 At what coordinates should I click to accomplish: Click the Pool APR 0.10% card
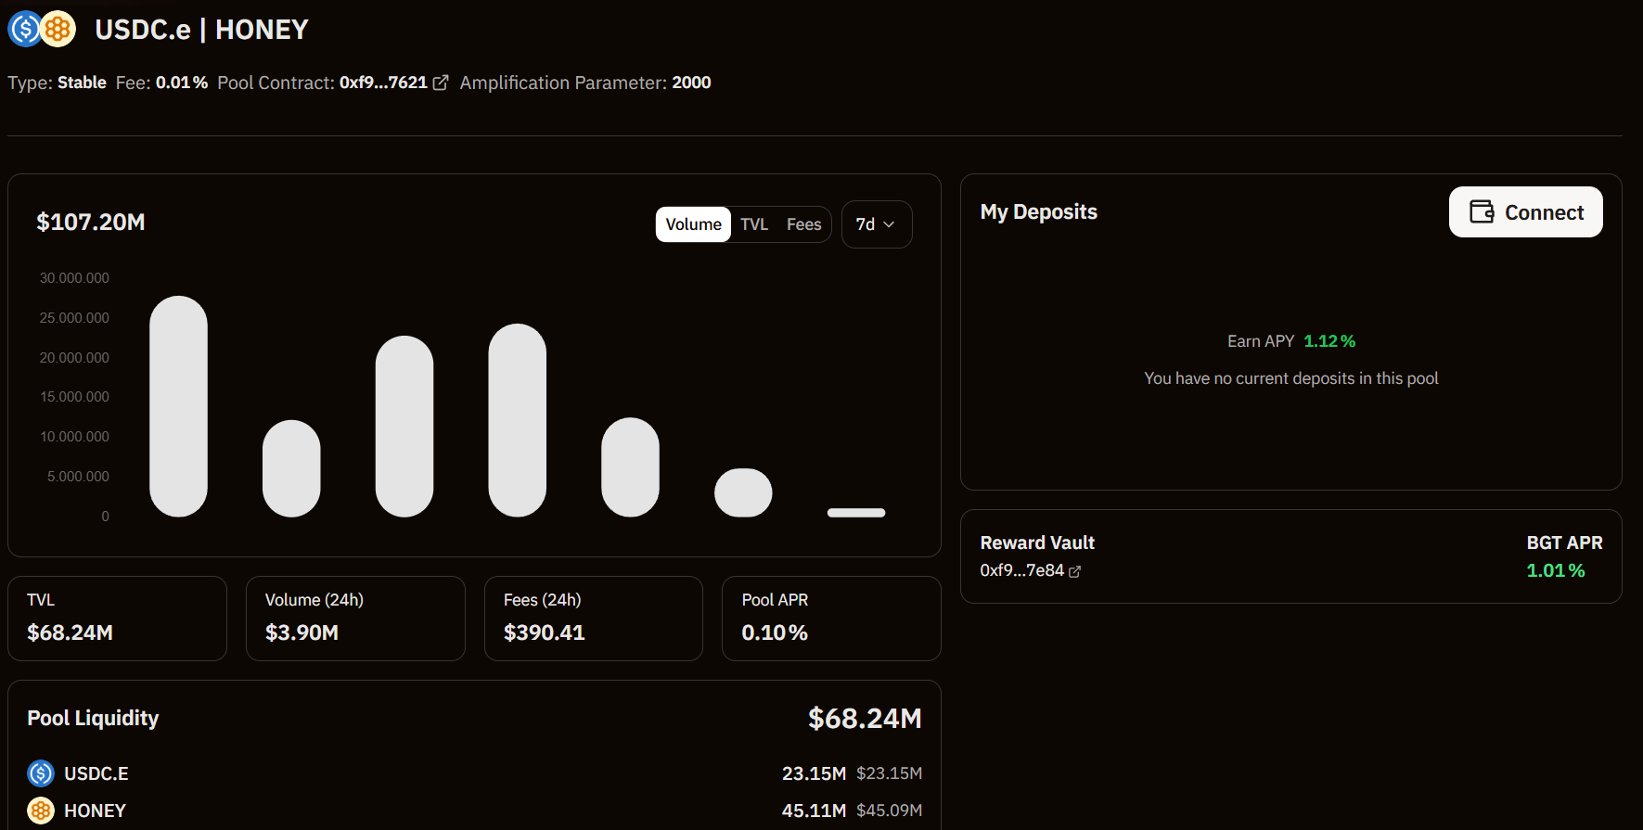831,619
